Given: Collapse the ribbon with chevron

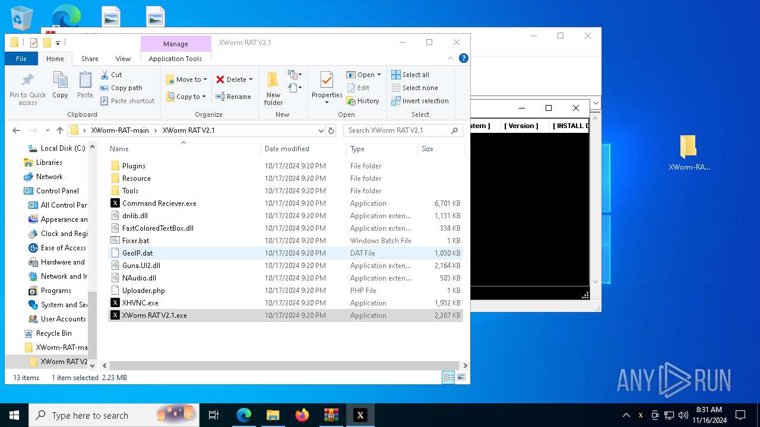Looking at the screenshot, I should tap(451, 58).
